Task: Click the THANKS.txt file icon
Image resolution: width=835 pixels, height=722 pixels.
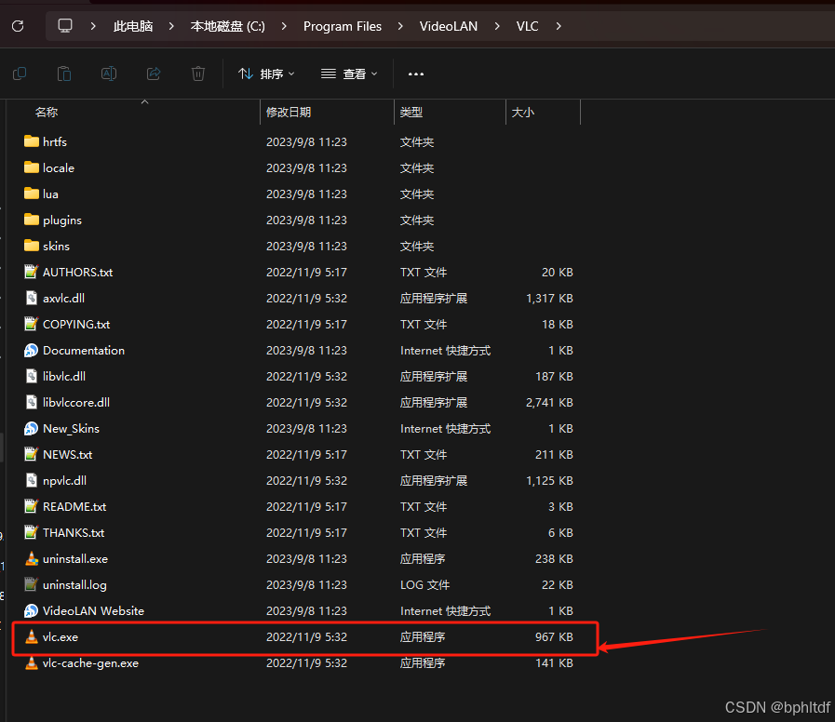Action: [32, 532]
